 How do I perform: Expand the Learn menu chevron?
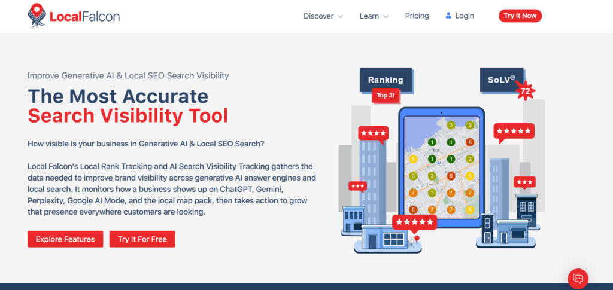coord(386,16)
